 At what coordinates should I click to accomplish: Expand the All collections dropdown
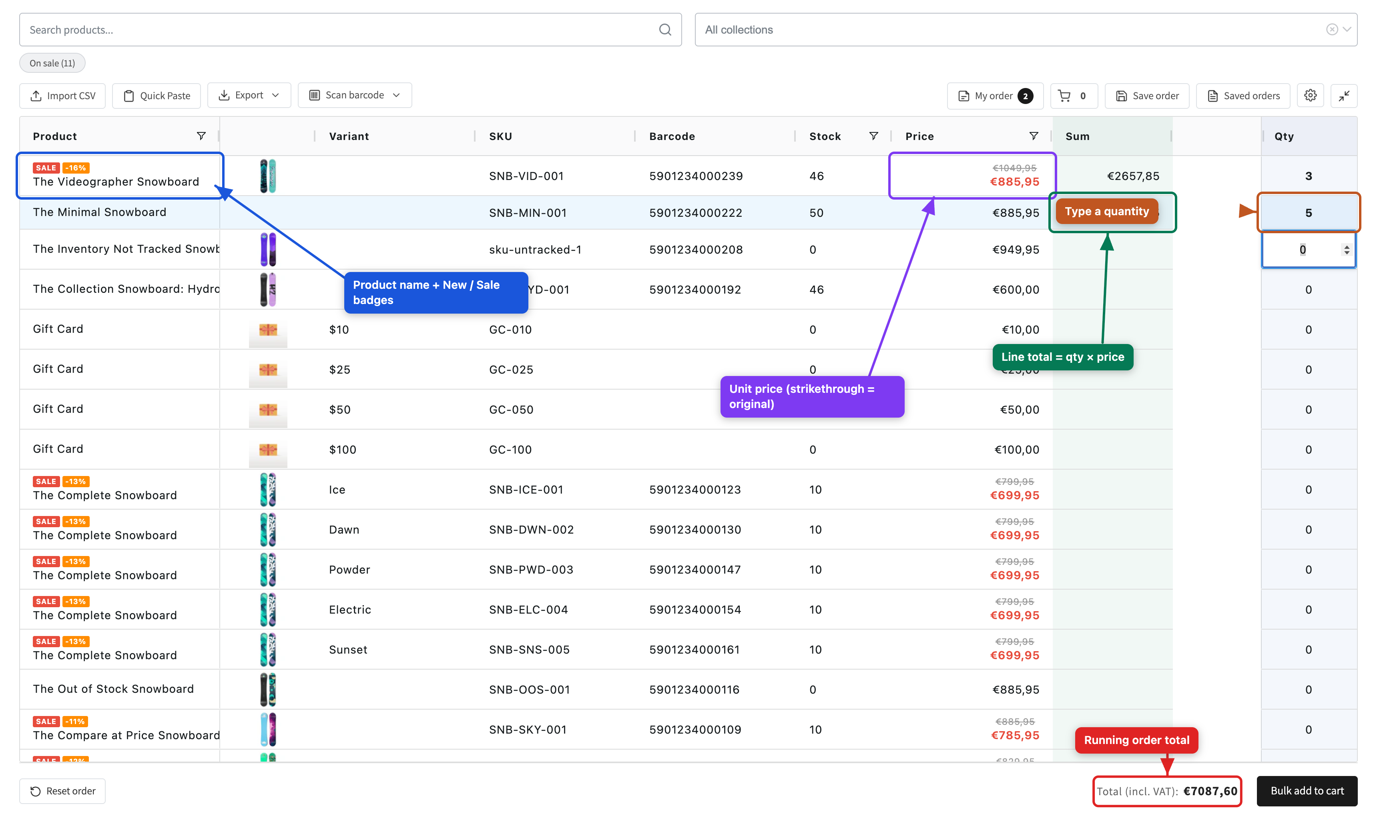[x=1347, y=30]
